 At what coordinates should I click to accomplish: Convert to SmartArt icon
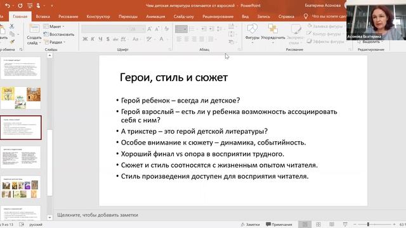pyautogui.click(x=232, y=42)
